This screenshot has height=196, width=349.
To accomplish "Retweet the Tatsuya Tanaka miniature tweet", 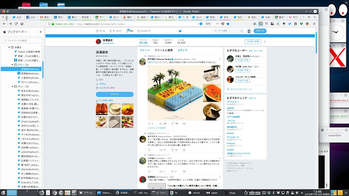I will point(161,124).
